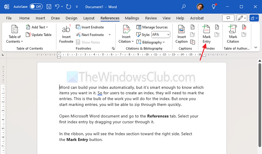Click the Word application icon in title bar
The image size is (262, 154).
click(6, 7)
